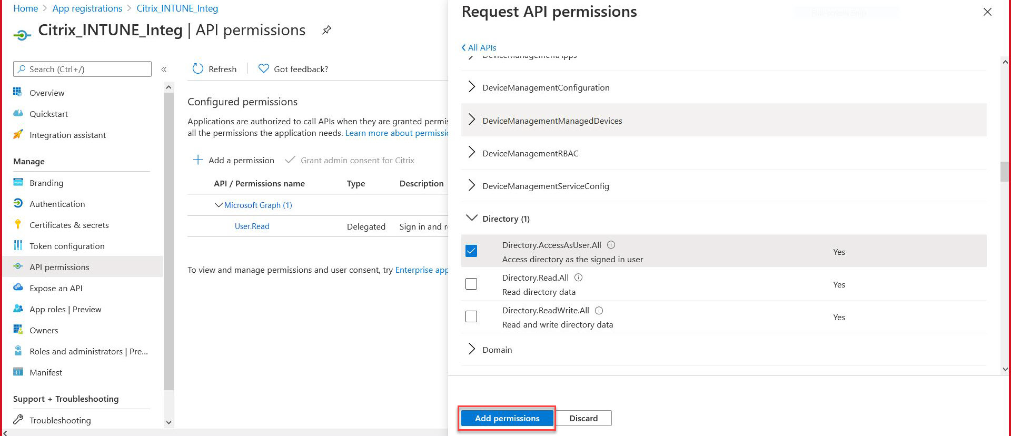Viewport: 1011px width, 436px height.
Task: Close the Request API permissions panel
Action: click(x=987, y=12)
